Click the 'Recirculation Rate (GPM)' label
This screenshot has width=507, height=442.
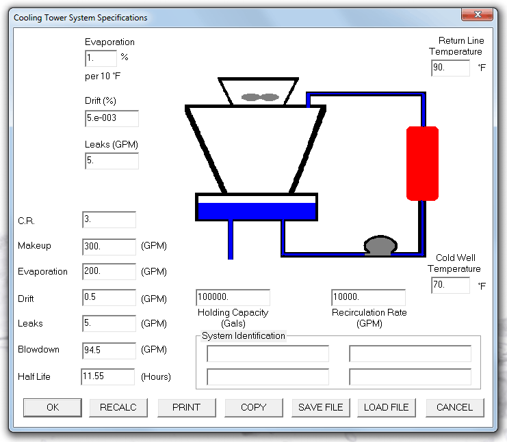coord(369,318)
